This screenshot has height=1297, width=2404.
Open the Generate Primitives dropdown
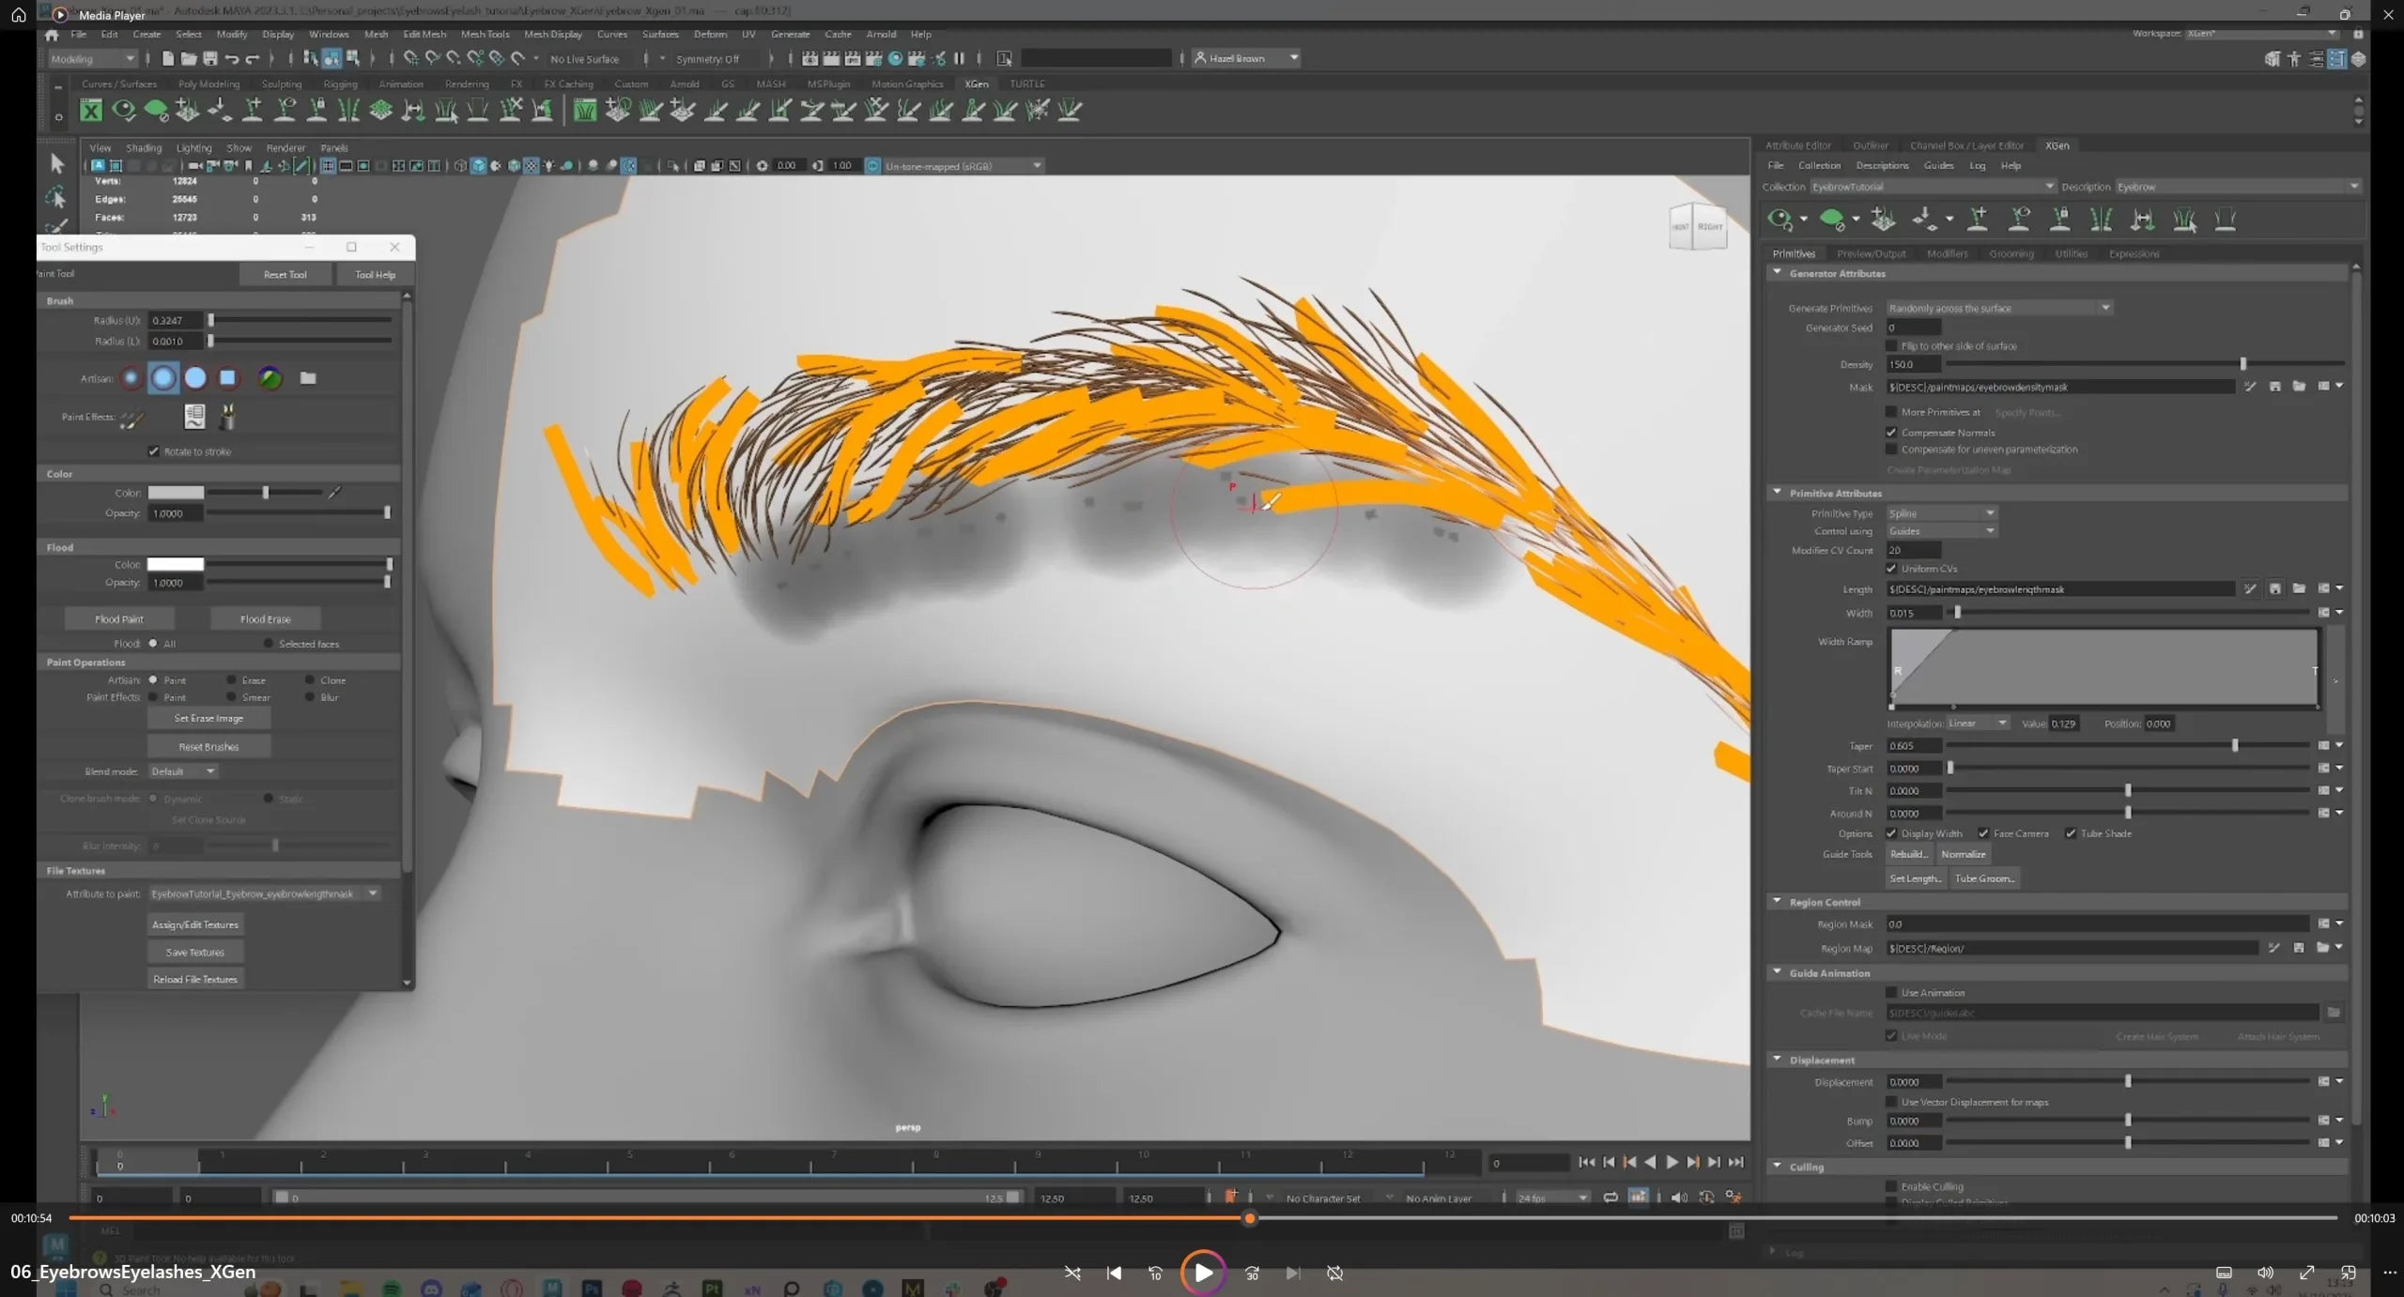point(1999,308)
